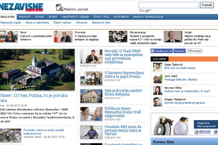Click the Putin photo thumbnail under Svijet

[x=173, y=37]
